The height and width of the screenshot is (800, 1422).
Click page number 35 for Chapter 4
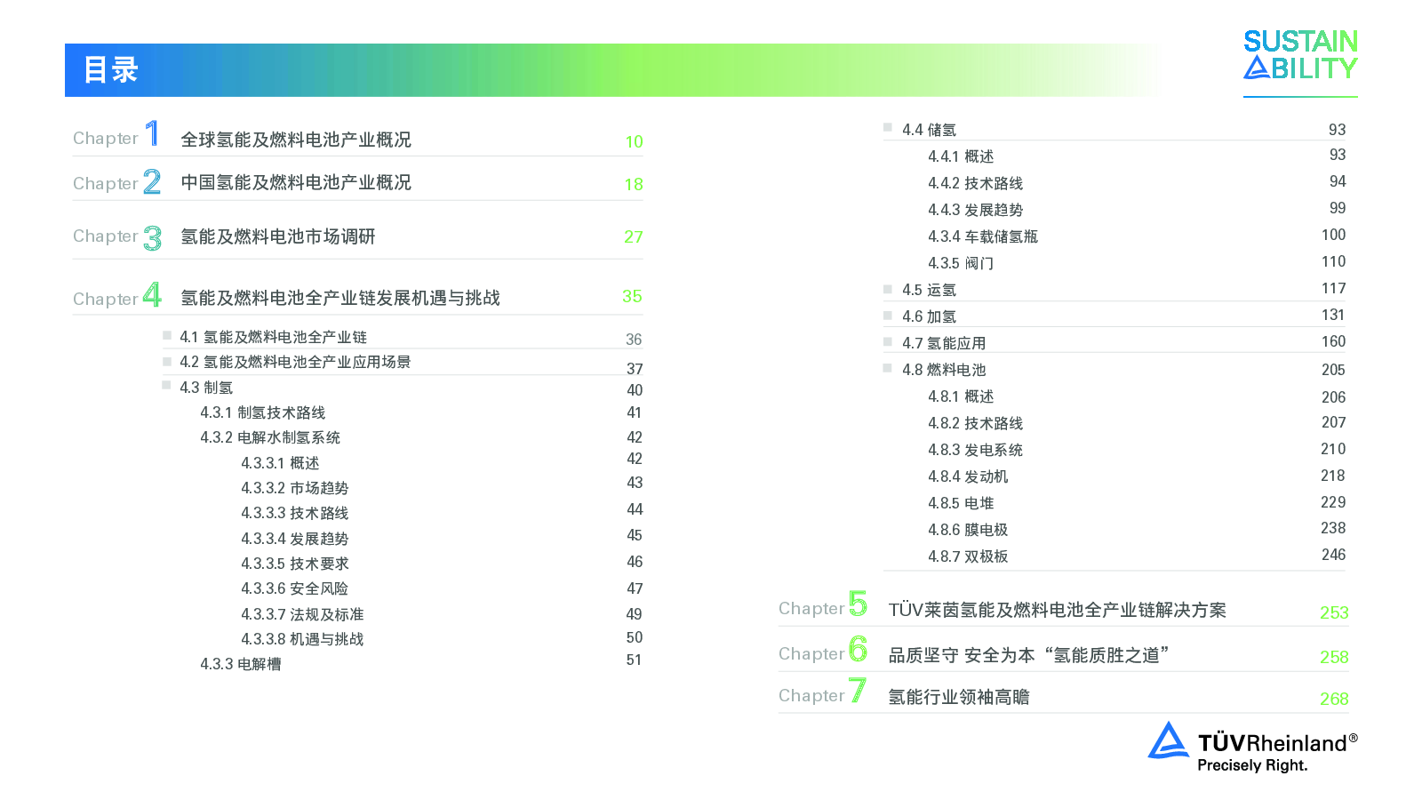point(632,296)
